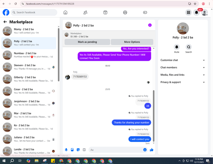
Task: Send a thumbs-up like
Action: [152, 150]
